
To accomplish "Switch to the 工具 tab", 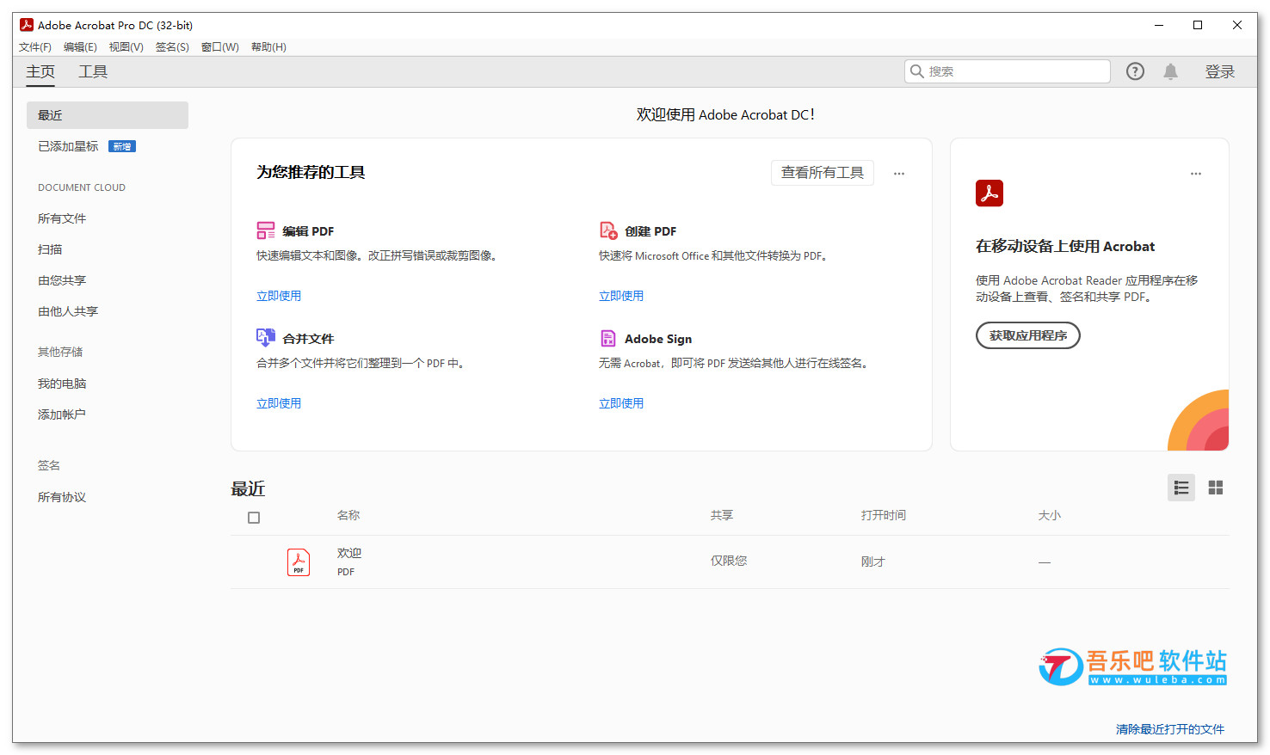I will click(x=93, y=71).
